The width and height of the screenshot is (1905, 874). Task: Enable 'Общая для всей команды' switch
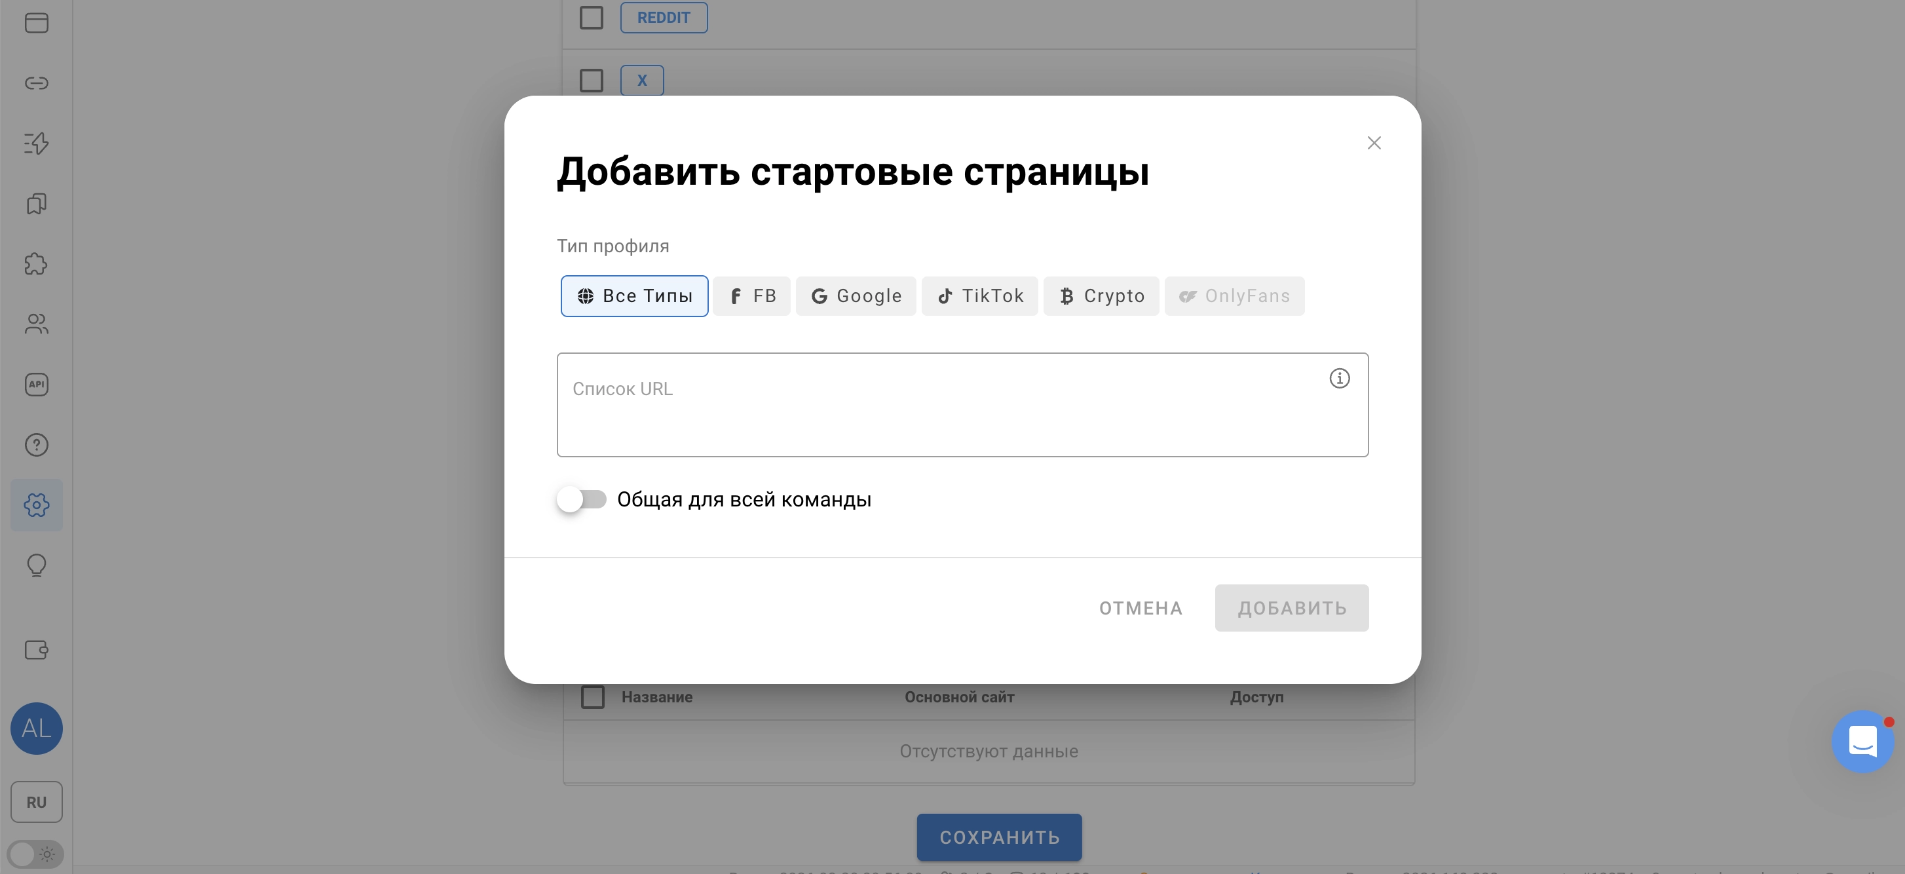point(581,500)
